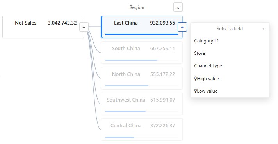Click the value 555,172.22
The width and height of the screenshot is (278, 144).
point(162,74)
